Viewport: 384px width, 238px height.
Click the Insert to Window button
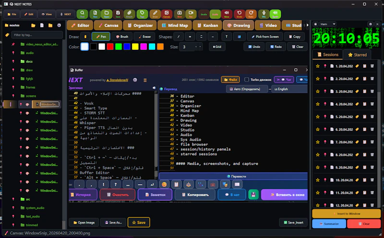(x=346, y=214)
